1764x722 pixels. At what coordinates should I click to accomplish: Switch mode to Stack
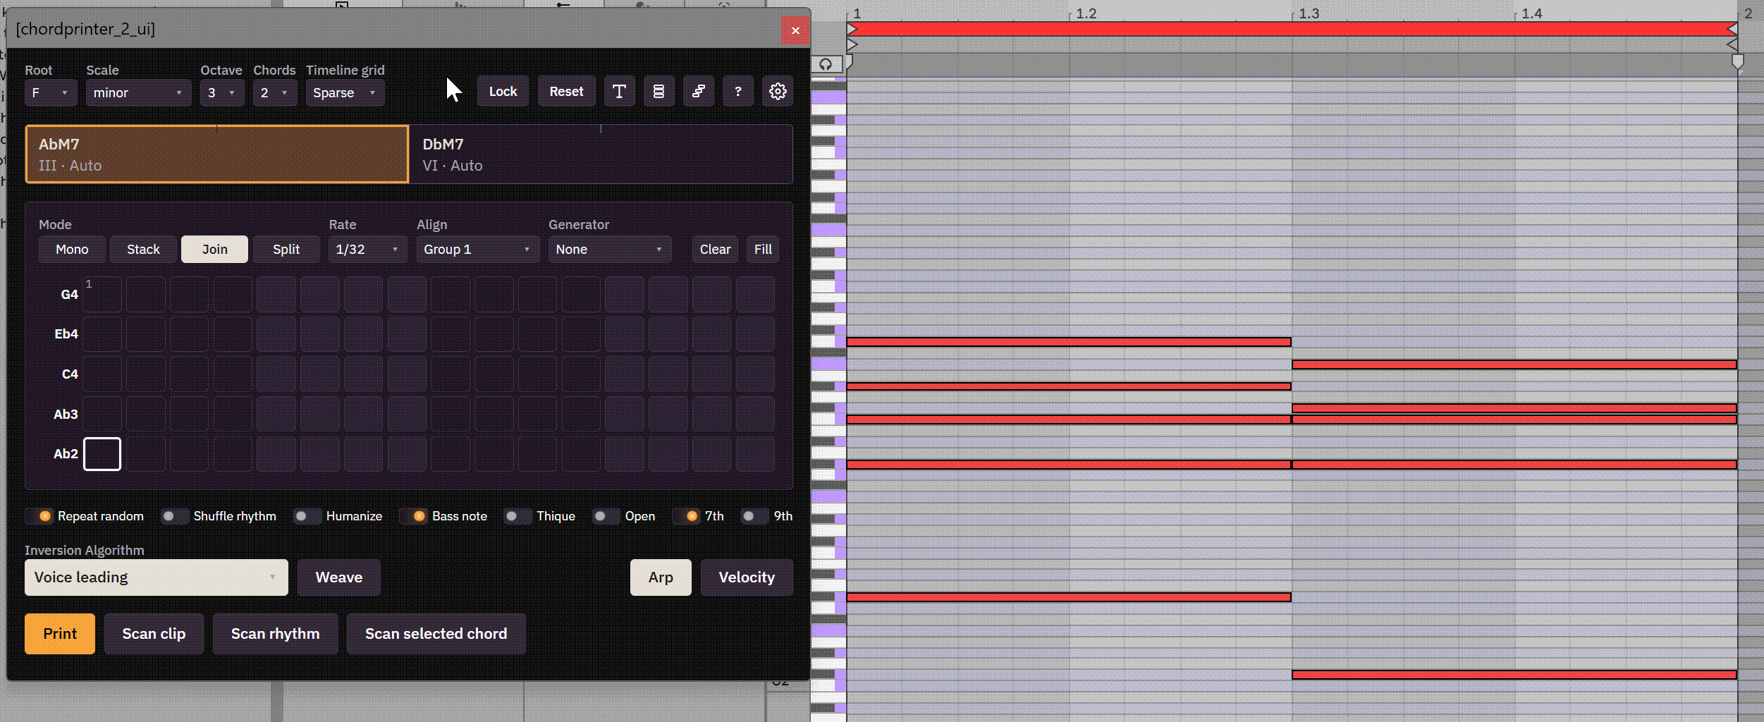pos(143,250)
